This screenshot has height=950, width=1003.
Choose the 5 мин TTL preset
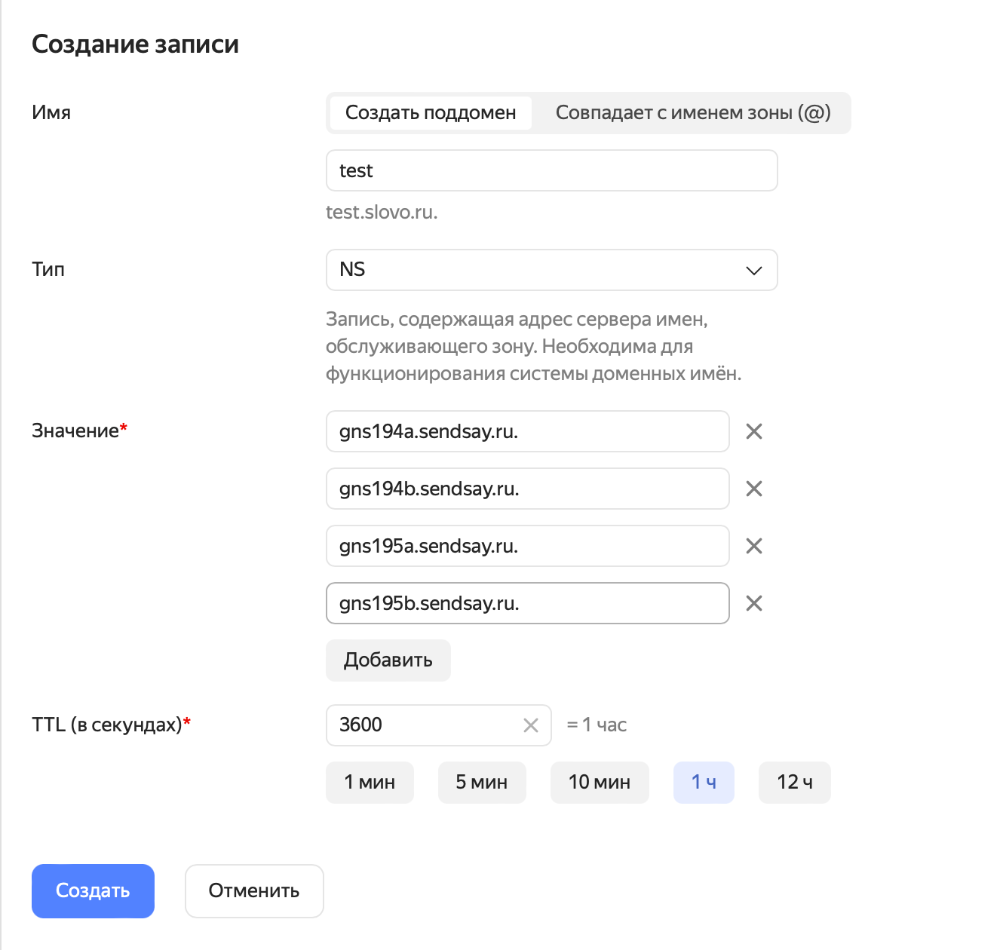[x=481, y=783]
